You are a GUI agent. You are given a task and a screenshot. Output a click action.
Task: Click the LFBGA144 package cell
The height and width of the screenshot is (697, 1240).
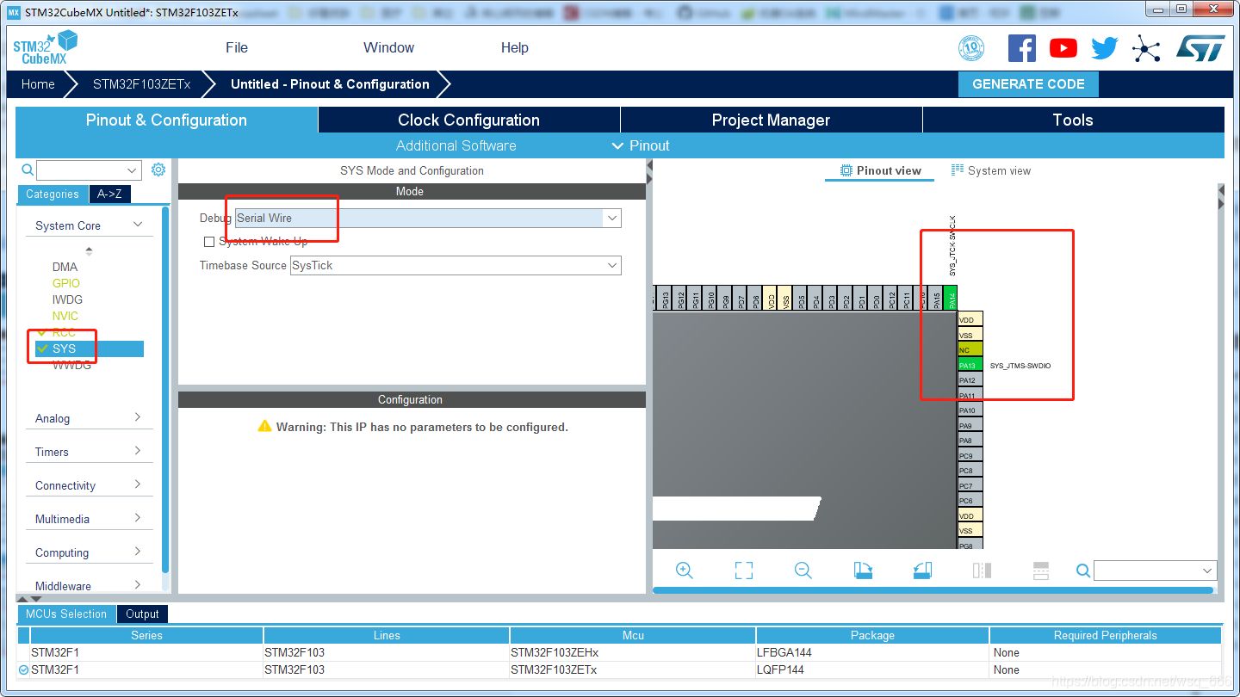point(872,652)
